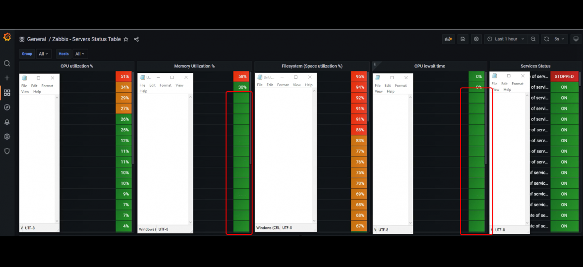Click the Filesystem panel vertical scrollbar
Screen dimensions: 583x267
(368, 97)
